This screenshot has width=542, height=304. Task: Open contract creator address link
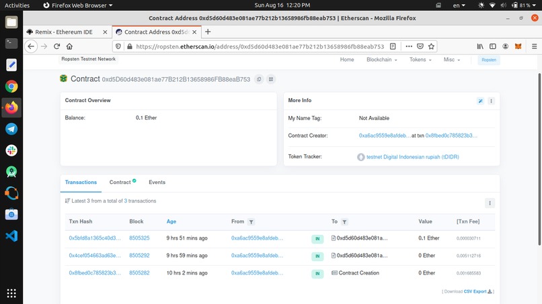click(385, 136)
